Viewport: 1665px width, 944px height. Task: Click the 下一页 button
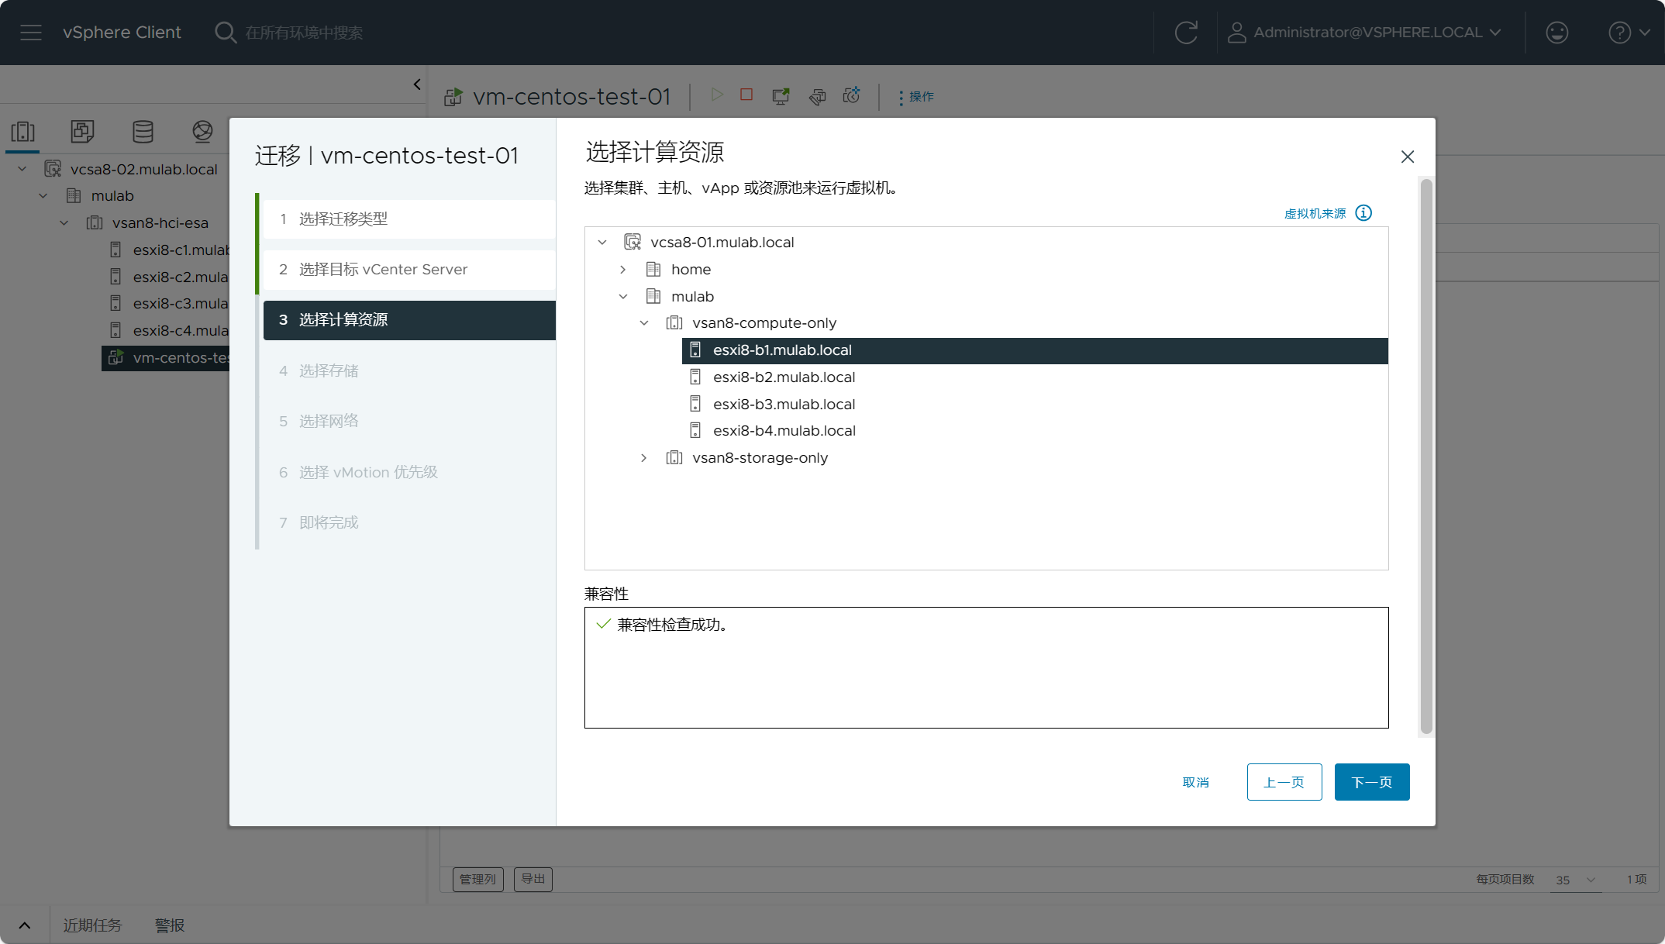1372,782
